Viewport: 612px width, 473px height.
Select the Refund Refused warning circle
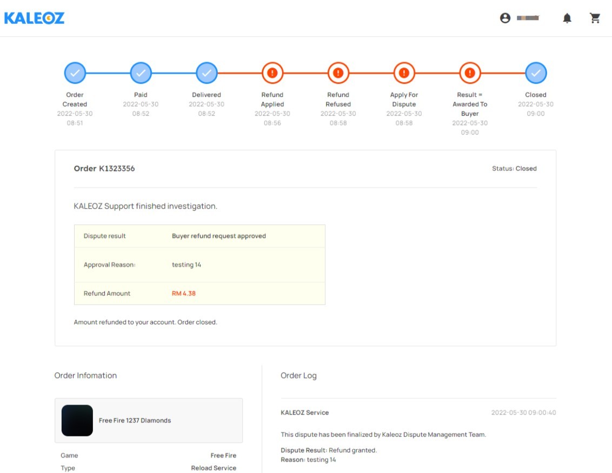pos(338,73)
